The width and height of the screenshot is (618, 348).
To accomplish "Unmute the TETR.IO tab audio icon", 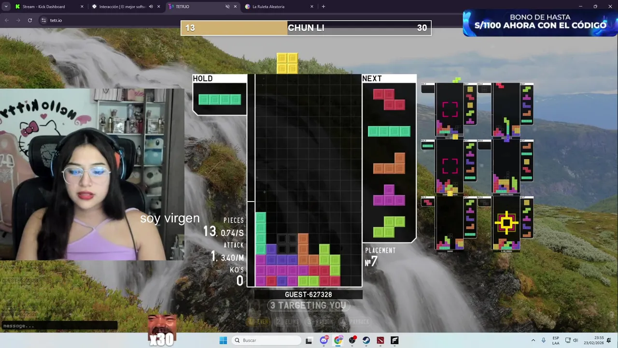I will tap(227, 7).
